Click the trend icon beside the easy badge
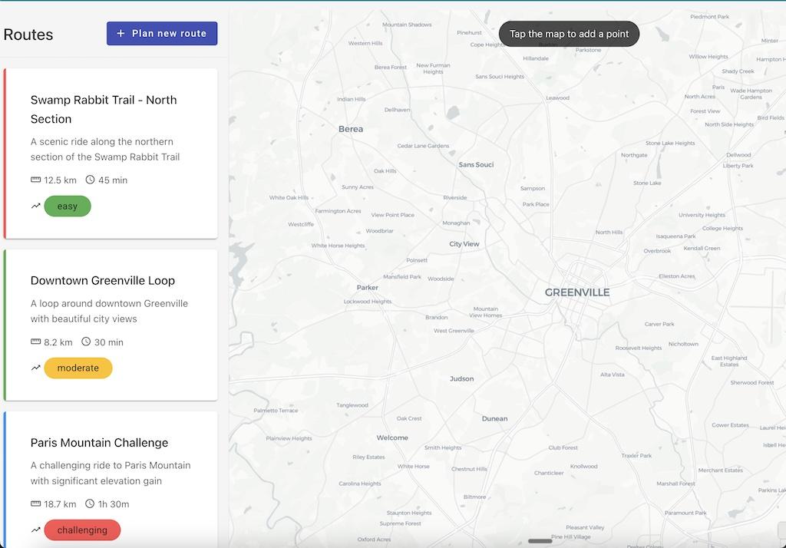Screen dimensions: 786x548 [35, 206]
